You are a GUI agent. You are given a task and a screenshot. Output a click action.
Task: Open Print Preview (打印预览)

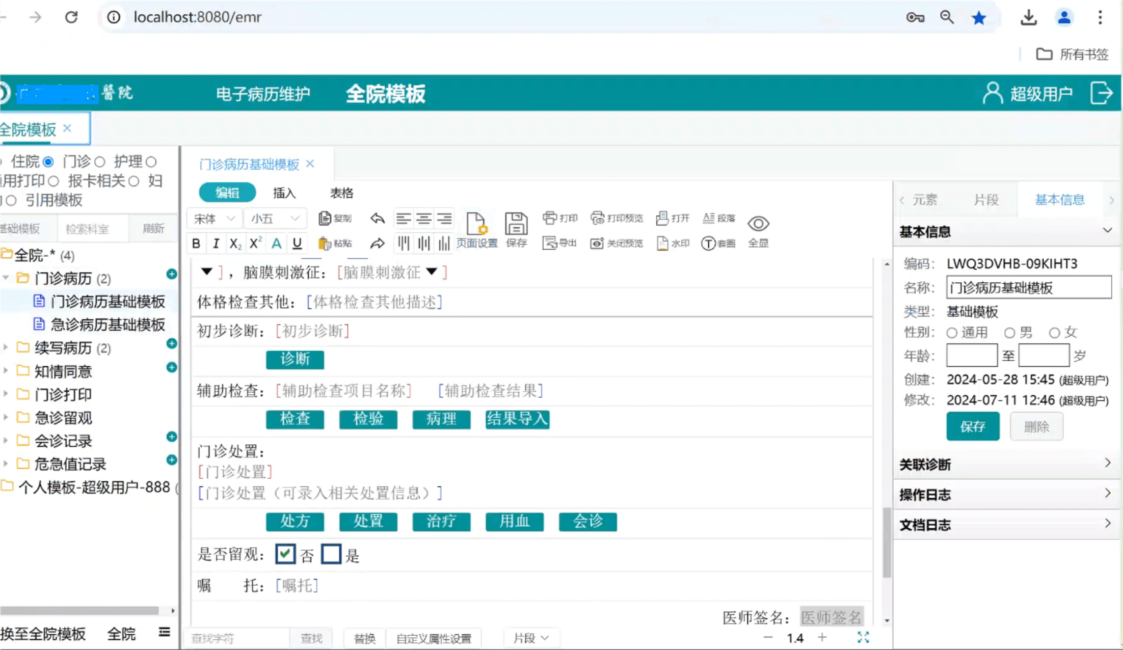click(x=617, y=218)
